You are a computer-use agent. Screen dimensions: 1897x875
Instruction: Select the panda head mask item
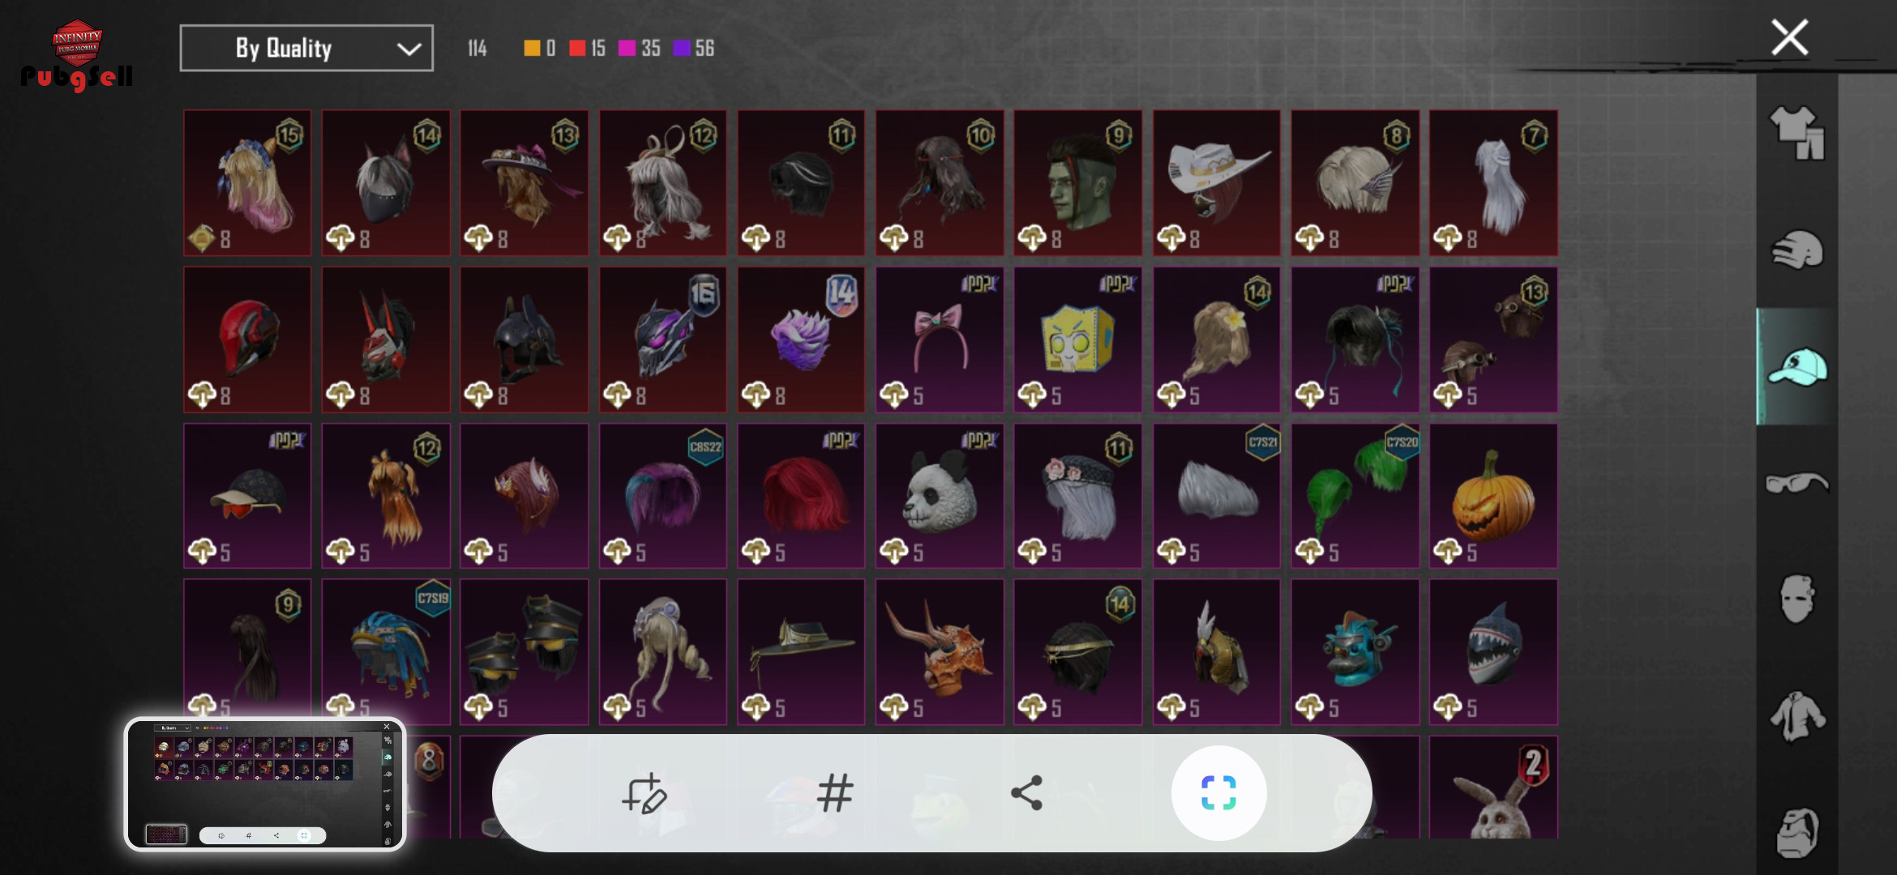(940, 496)
